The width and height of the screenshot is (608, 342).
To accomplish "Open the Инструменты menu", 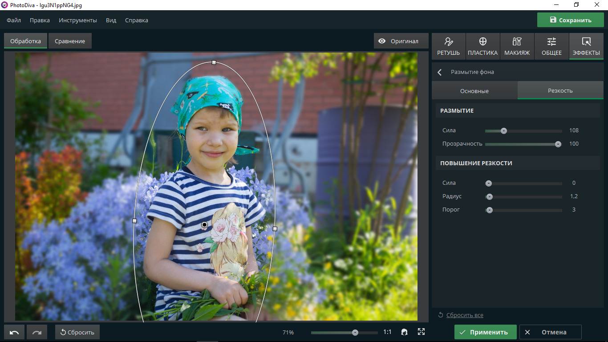I will coord(77,20).
